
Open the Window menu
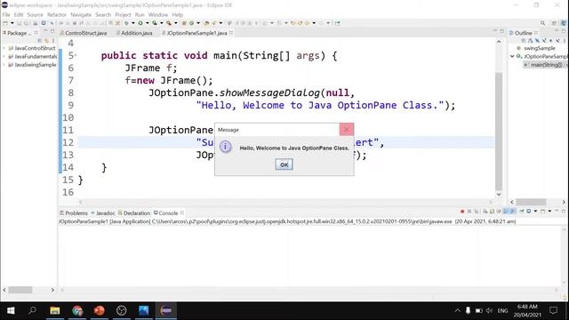(158, 15)
